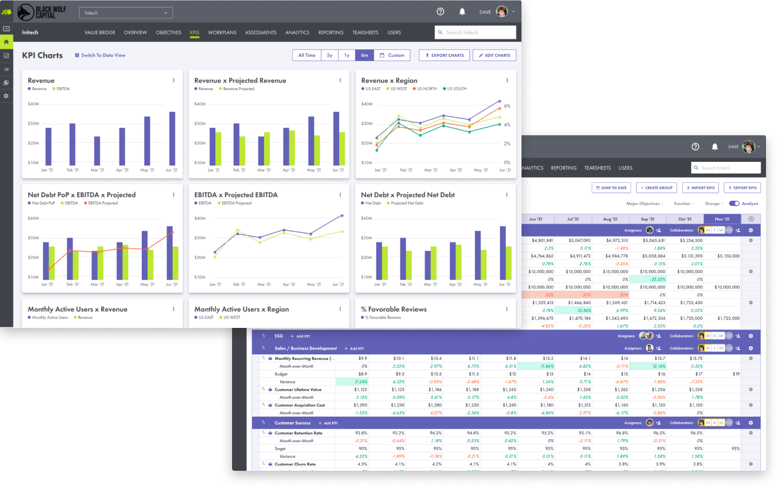
Task: Open the Home icon in left sidebar
Action: (6, 42)
